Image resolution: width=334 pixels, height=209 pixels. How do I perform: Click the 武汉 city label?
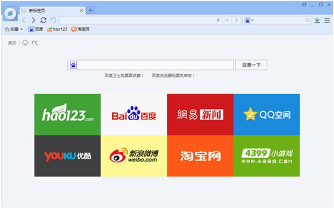pos(12,43)
